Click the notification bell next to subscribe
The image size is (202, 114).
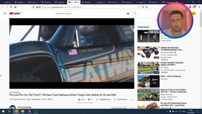(x=132, y=108)
